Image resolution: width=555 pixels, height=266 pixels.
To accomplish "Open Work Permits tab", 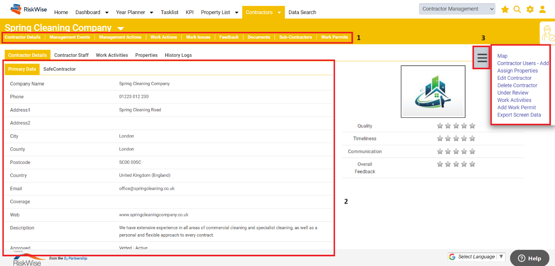I will pos(335,37).
